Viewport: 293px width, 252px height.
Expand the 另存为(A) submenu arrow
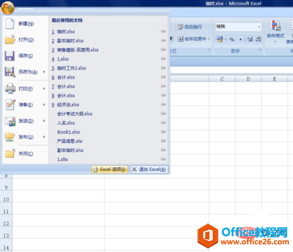[44, 72]
